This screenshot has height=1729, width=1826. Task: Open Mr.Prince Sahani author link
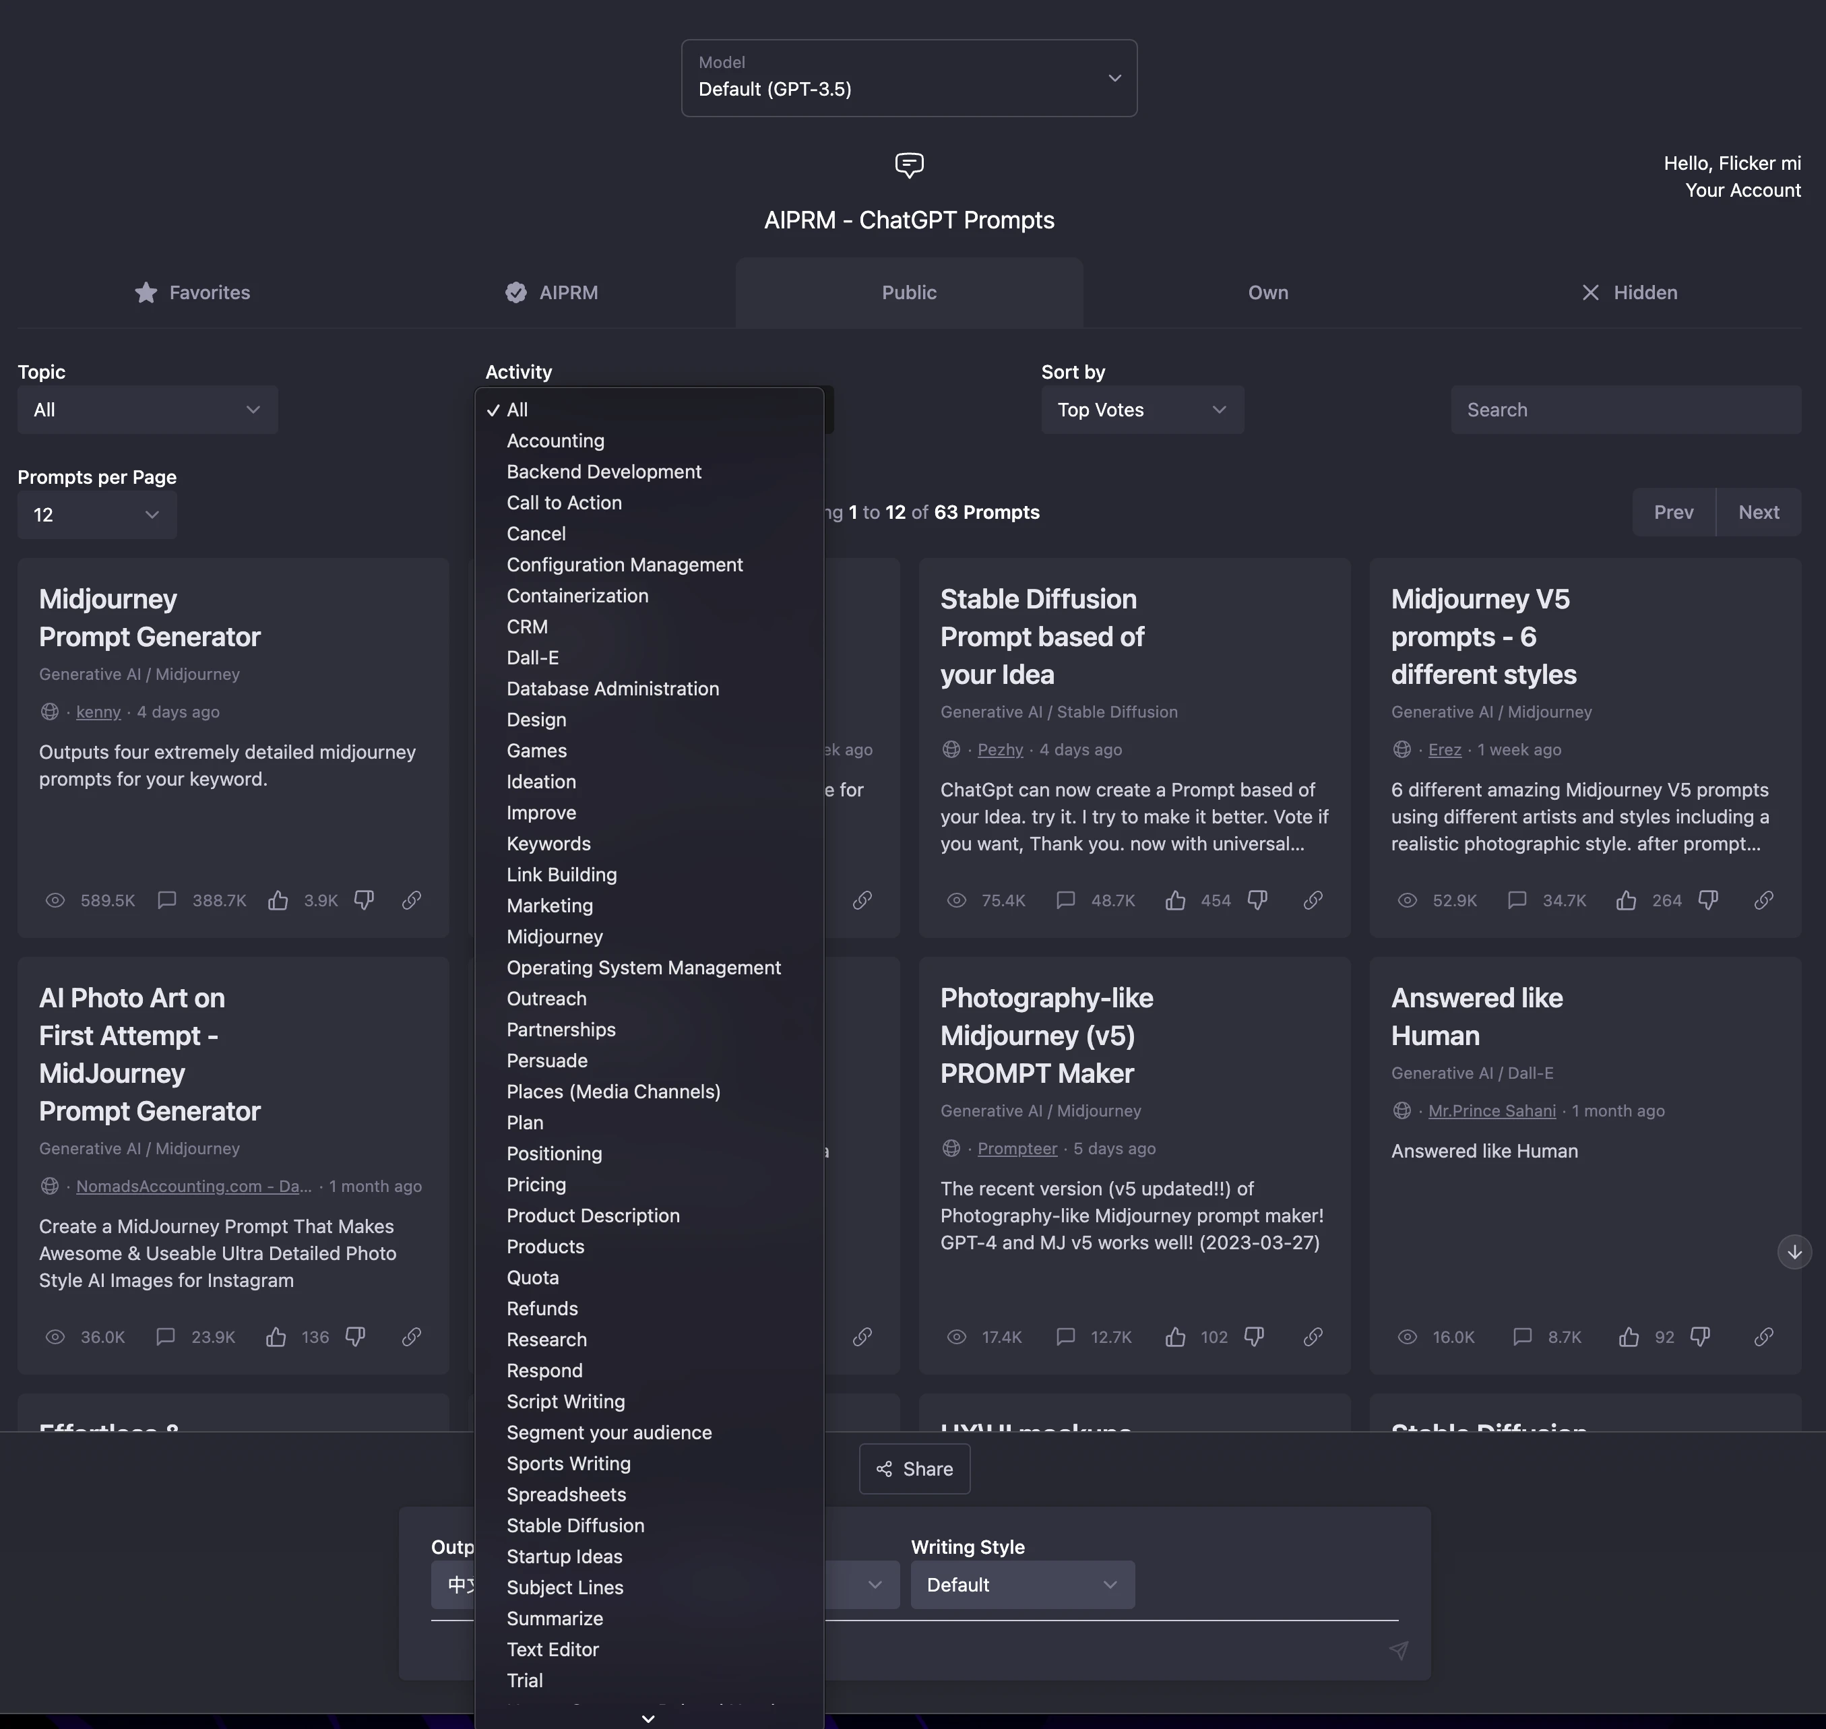(x=1491, y=1112)
